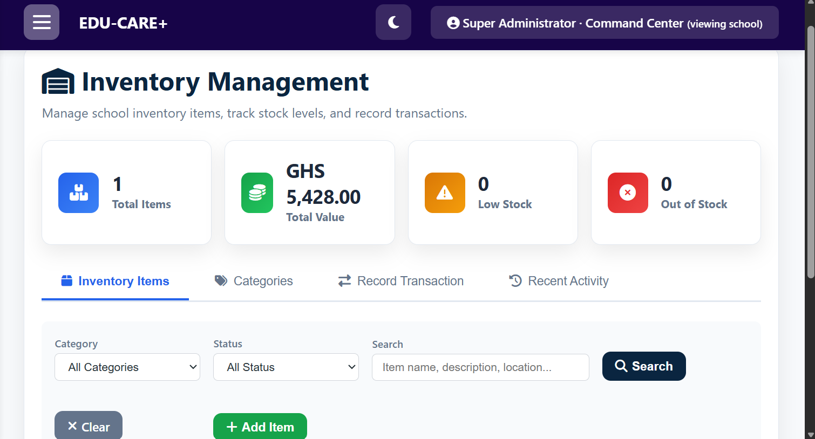Open the Record Transaction tab
The width and height of the screenshot is (815, 439).
point(400,281)
